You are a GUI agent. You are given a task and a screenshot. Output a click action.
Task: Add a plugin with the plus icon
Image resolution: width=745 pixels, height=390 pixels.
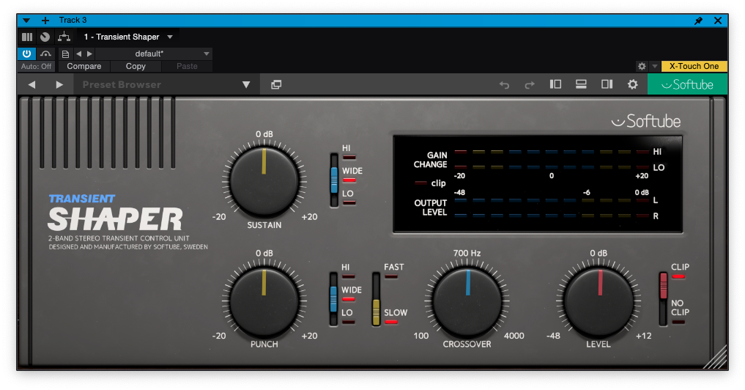click(x=45, y=21)
